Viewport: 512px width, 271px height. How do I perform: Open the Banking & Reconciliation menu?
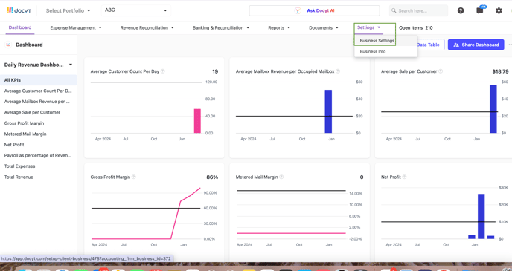click(x=221, y=27)
